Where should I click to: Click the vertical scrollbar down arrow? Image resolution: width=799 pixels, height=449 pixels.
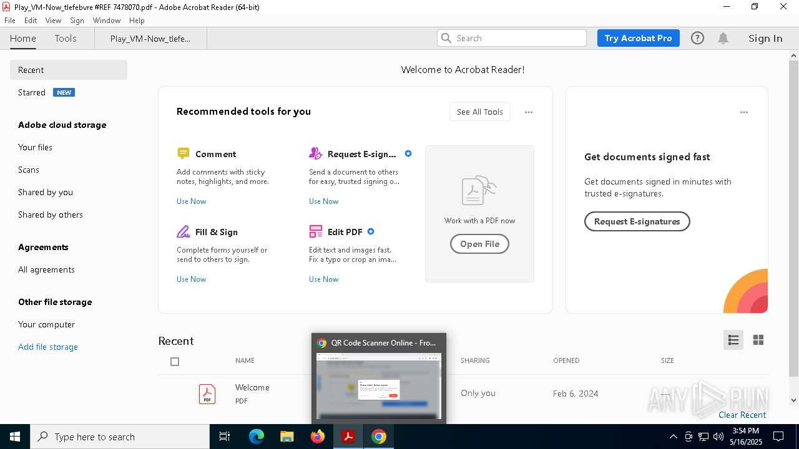[793, 400]
